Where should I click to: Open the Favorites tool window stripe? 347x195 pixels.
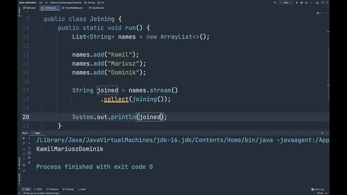(x=20, y=179)
